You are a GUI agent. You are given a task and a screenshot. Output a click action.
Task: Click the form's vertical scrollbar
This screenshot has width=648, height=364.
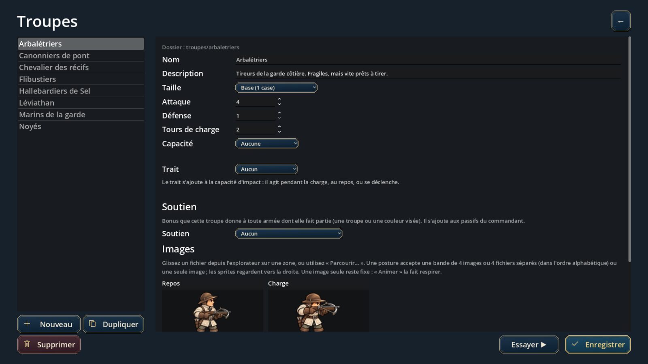629,149
